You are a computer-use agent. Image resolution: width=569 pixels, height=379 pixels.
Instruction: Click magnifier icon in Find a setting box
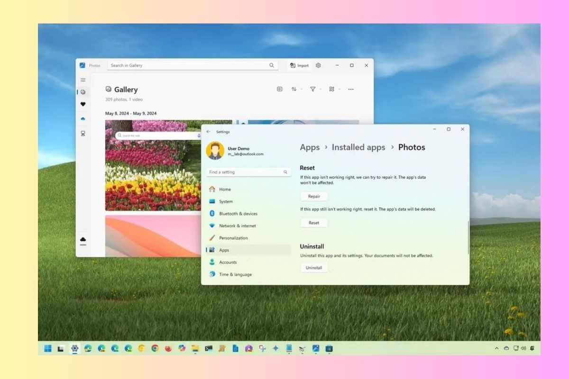285,172
